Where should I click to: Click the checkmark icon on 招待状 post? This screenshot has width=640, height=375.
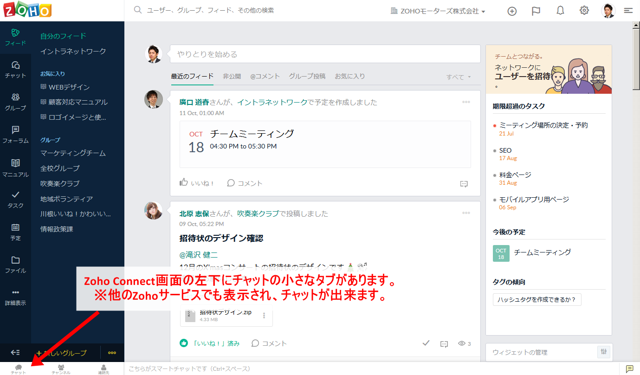point(426,343)
